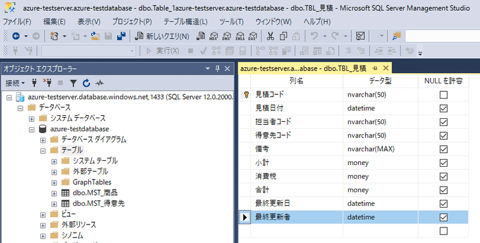The width and height of the screenshot is (480, 243).
Task: Open the ファイル(F) menu
Action: pyautogui.click(x=17, y=22)
